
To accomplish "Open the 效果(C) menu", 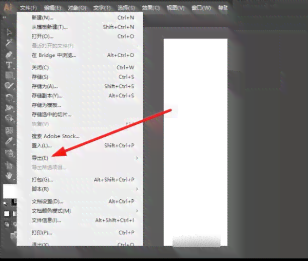I will (151, 8).
